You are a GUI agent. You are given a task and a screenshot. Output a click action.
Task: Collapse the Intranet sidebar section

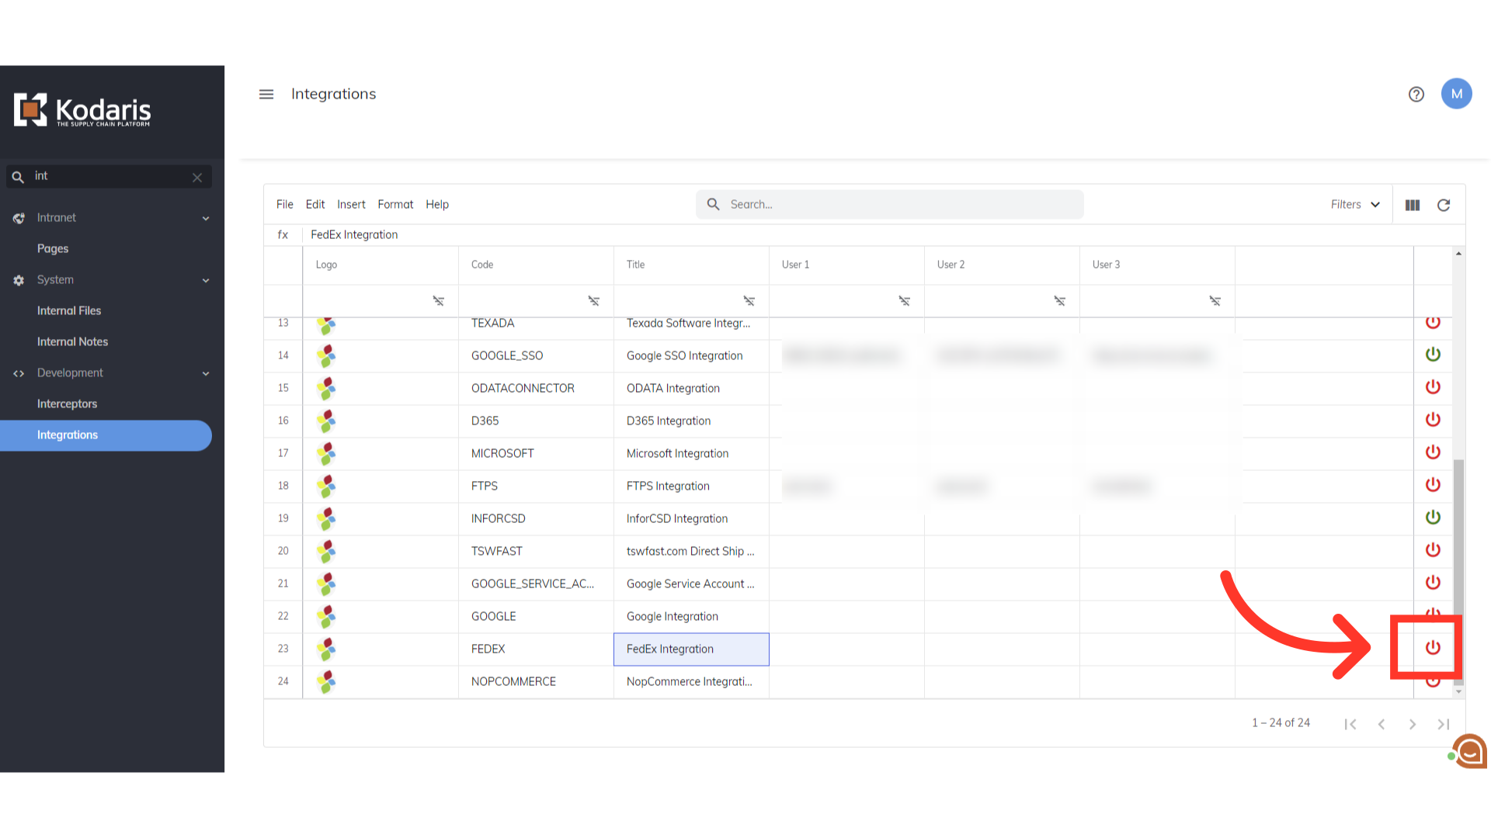tap(206, 218)
